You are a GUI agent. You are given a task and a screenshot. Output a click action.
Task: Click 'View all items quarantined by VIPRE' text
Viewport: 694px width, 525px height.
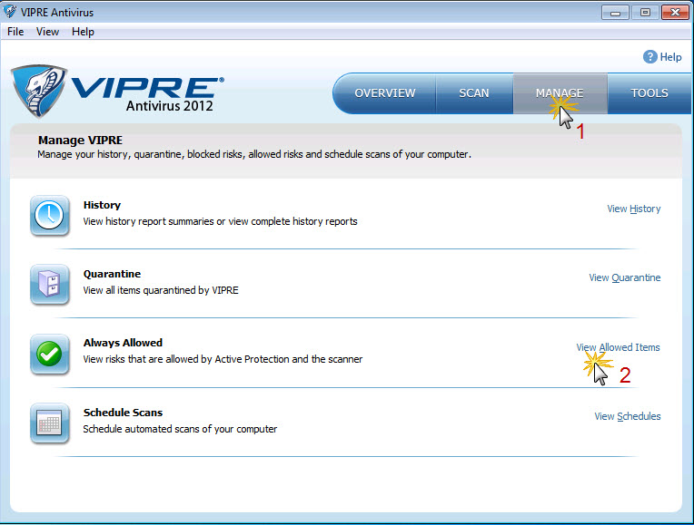[x=161, y=290]
